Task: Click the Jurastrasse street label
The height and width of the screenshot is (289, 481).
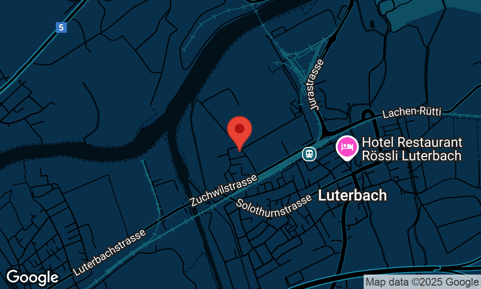Action: 316,85
